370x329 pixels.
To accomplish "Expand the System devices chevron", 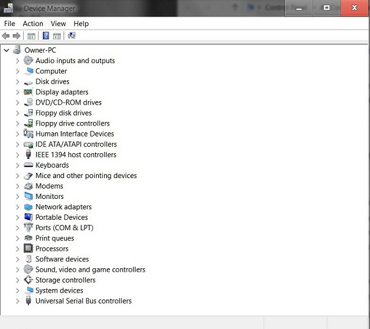I will pyautogui.click(x=17, y=290).
